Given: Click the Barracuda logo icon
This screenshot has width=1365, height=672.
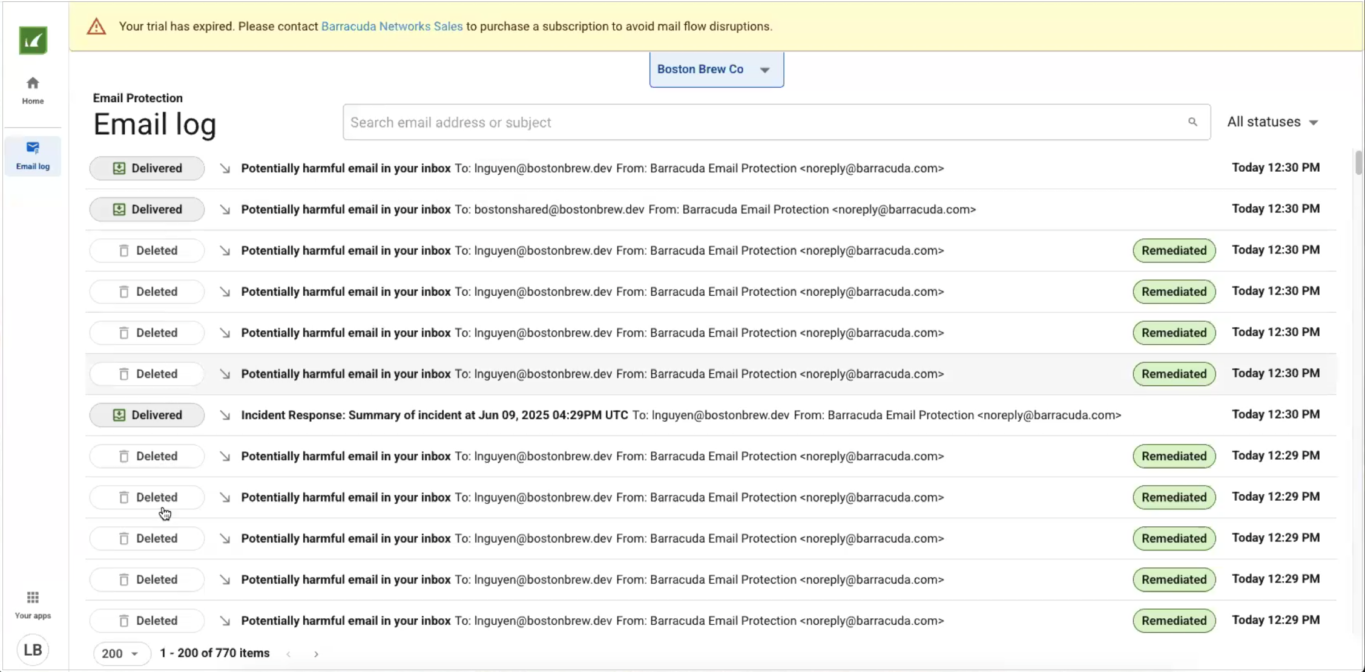Looking at the screenshot, I should click(33, 41).
